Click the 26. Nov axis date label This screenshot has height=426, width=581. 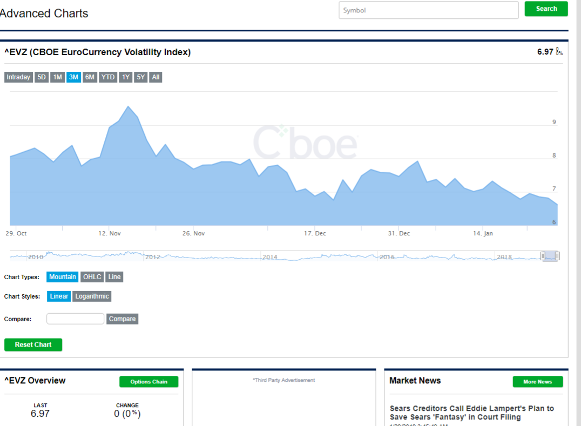[x=193, y=233]
